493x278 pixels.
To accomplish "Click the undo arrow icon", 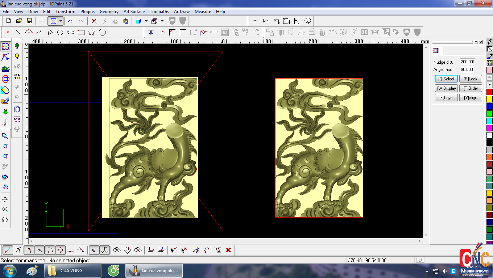I will tap(70, 21).
